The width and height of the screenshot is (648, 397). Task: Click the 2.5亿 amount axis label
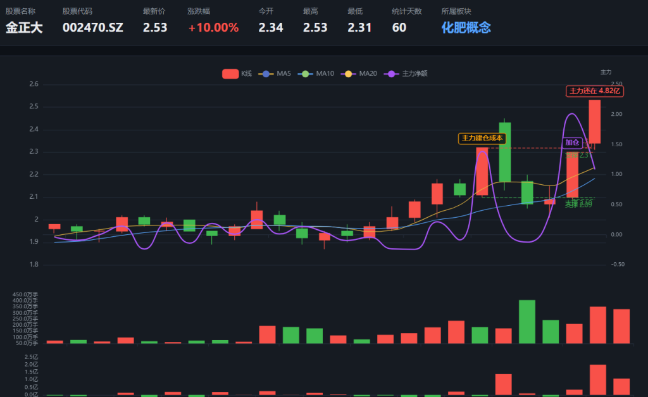(x=32, y=357)
